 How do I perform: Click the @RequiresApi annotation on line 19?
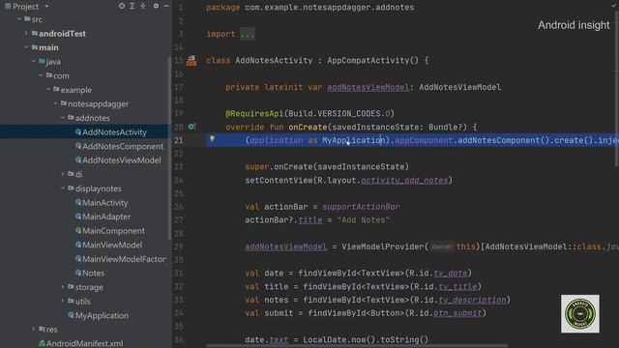[254, 114]
